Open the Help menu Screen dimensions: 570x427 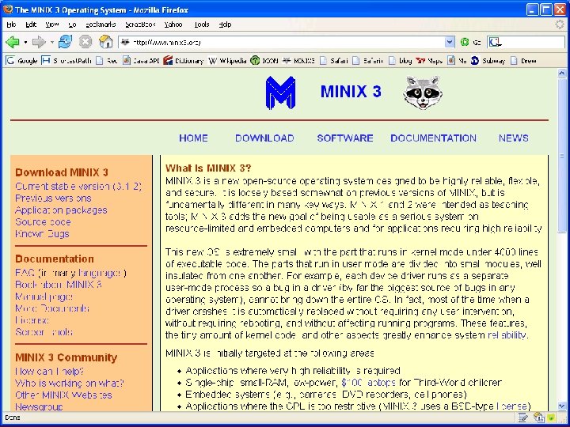(x=225, y=25)
